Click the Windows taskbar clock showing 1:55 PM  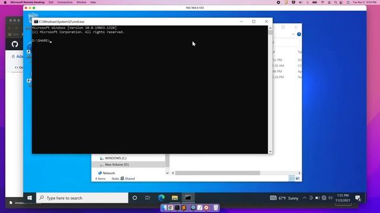[x=343, y=198]
